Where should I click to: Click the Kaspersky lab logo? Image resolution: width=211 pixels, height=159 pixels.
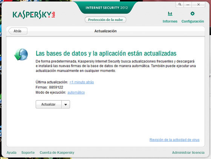(34, 15)
